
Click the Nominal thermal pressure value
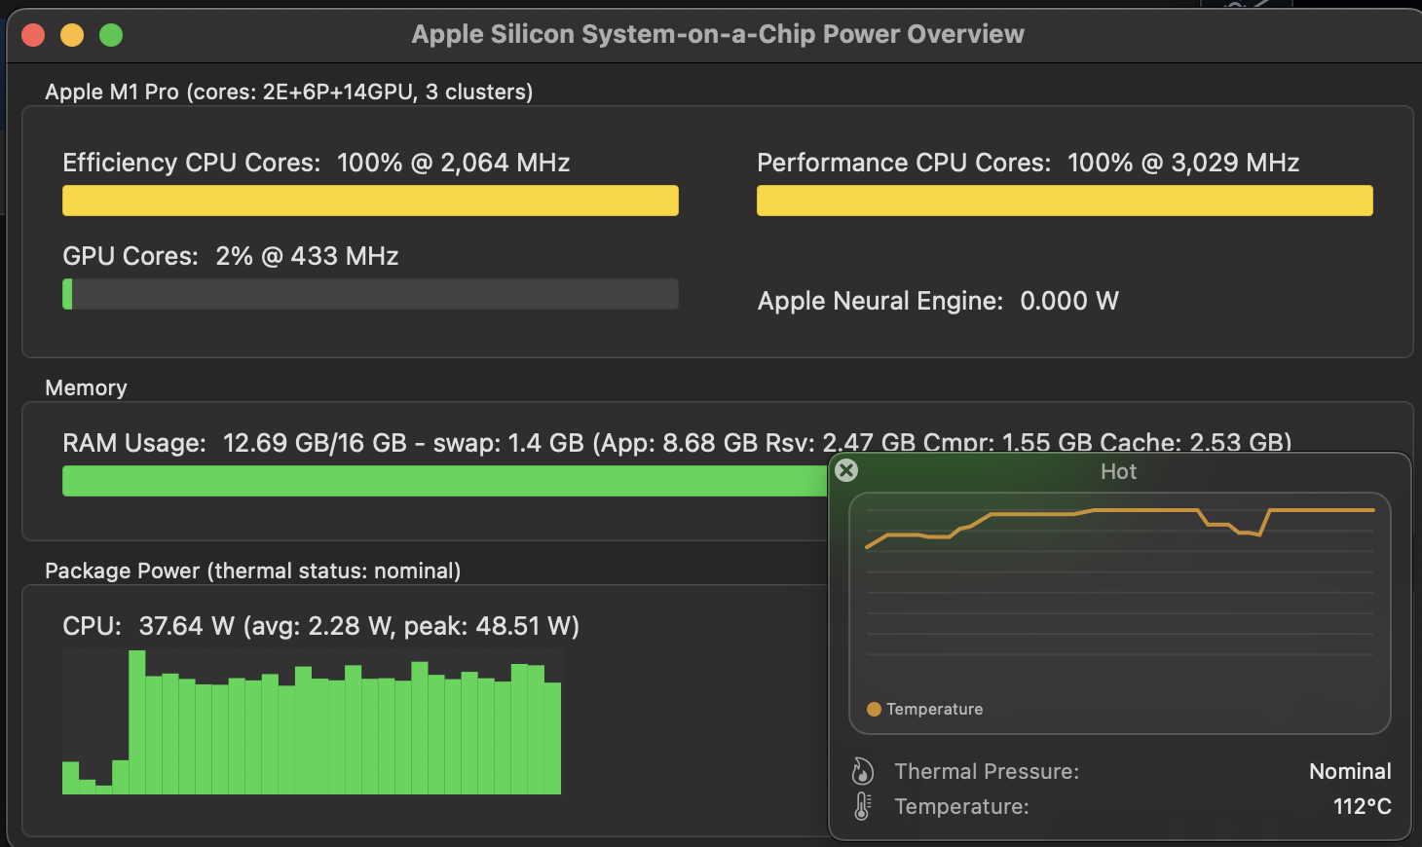(x=1350, y=771)
